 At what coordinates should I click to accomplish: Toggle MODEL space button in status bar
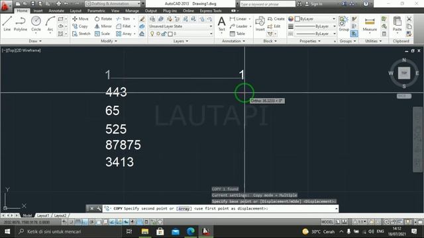click(x=327, y=222)
